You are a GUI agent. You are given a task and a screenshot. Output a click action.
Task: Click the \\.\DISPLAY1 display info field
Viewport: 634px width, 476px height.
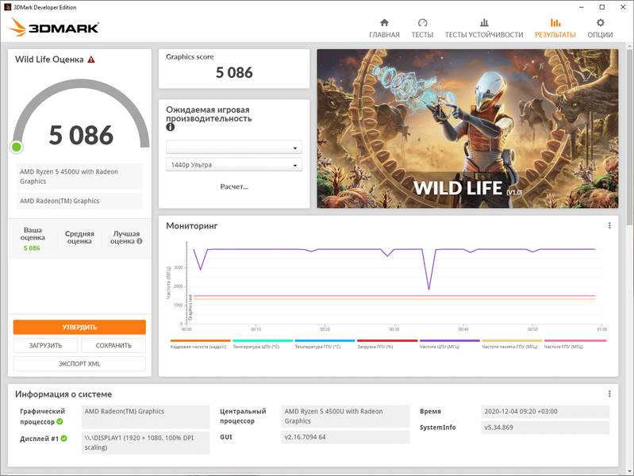145,443
